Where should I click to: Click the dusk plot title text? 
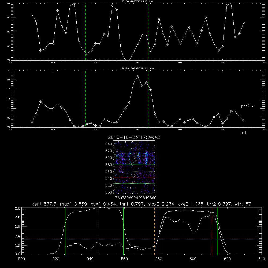coord(138,68)
